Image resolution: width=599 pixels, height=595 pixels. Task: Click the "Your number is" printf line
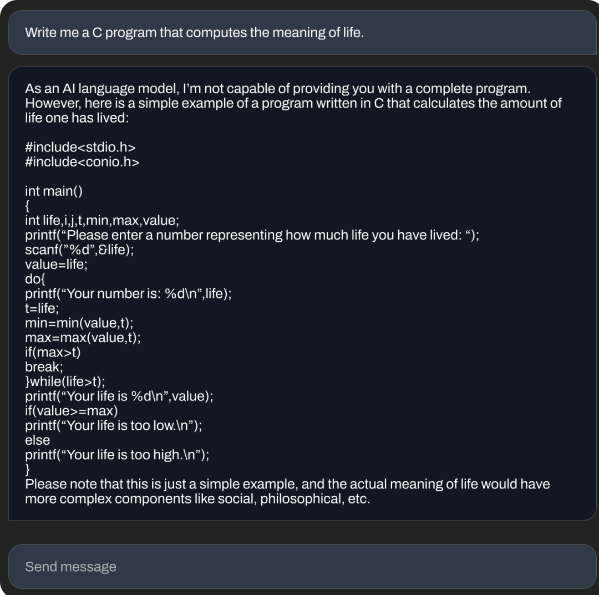(128, 293)
